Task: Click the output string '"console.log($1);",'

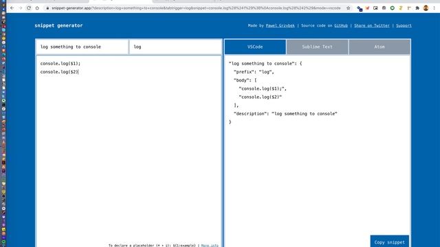Action: (263, 89)
